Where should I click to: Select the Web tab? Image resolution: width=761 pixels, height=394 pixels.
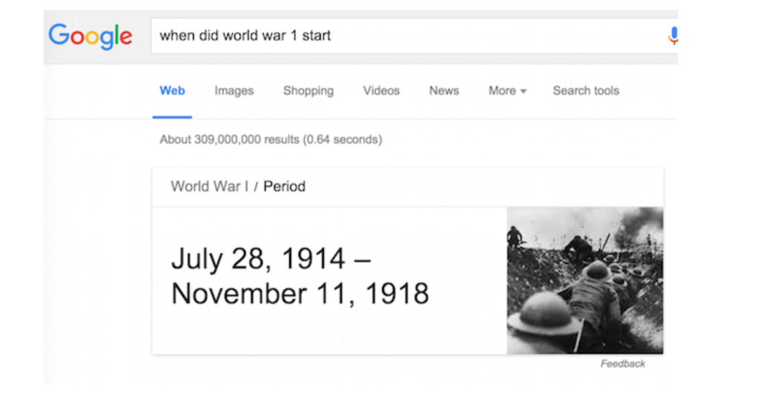[172, 91]
